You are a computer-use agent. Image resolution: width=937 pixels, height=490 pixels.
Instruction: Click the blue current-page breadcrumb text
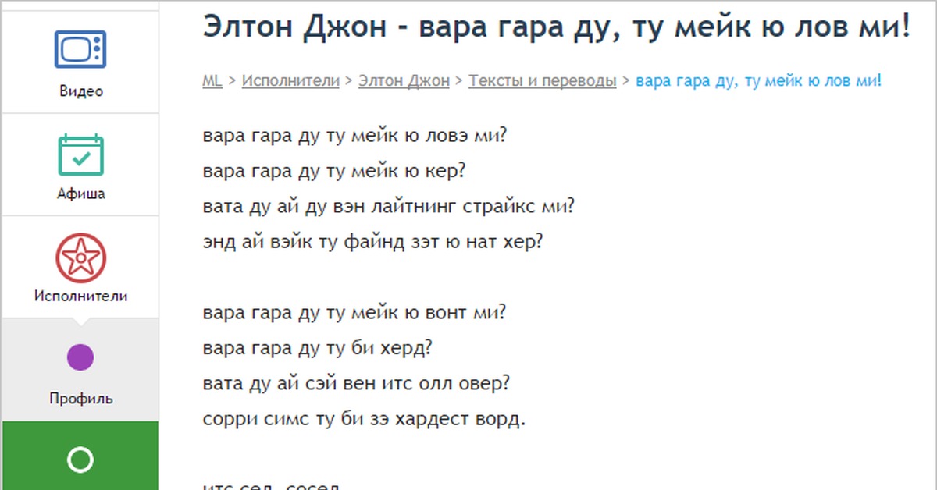tap(759, 80)
